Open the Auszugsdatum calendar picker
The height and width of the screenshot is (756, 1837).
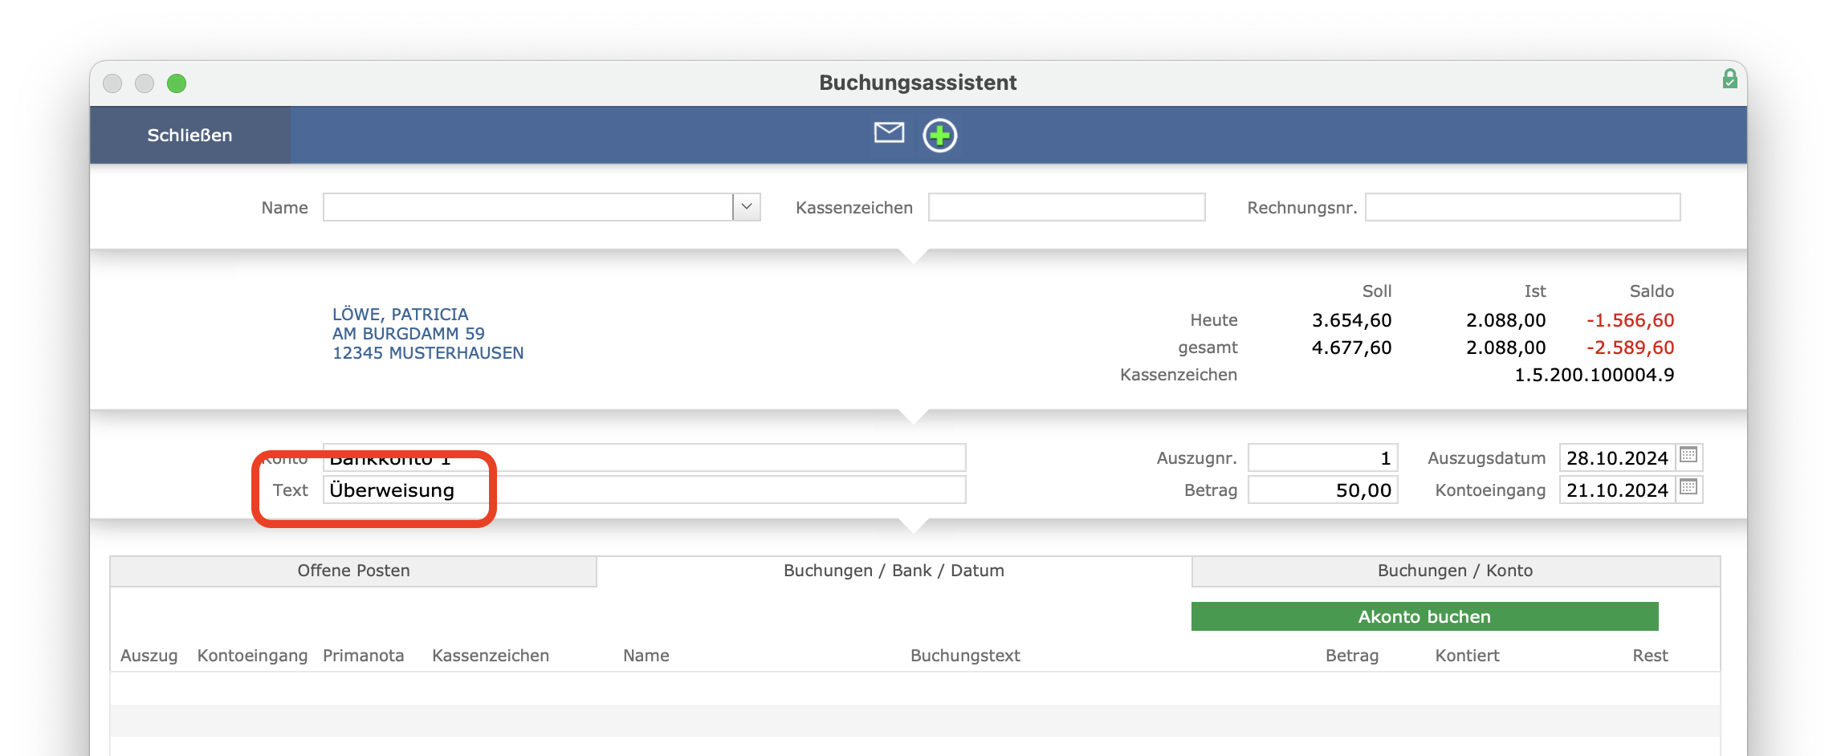click(x=1688, y=456)
